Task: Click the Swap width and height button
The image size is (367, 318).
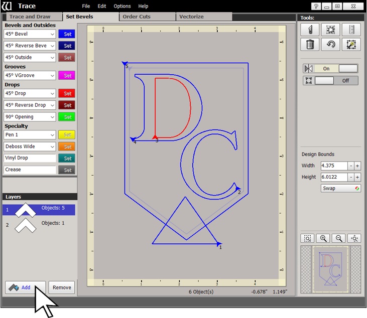Action: pyautogui.click(x=340, y=188)
